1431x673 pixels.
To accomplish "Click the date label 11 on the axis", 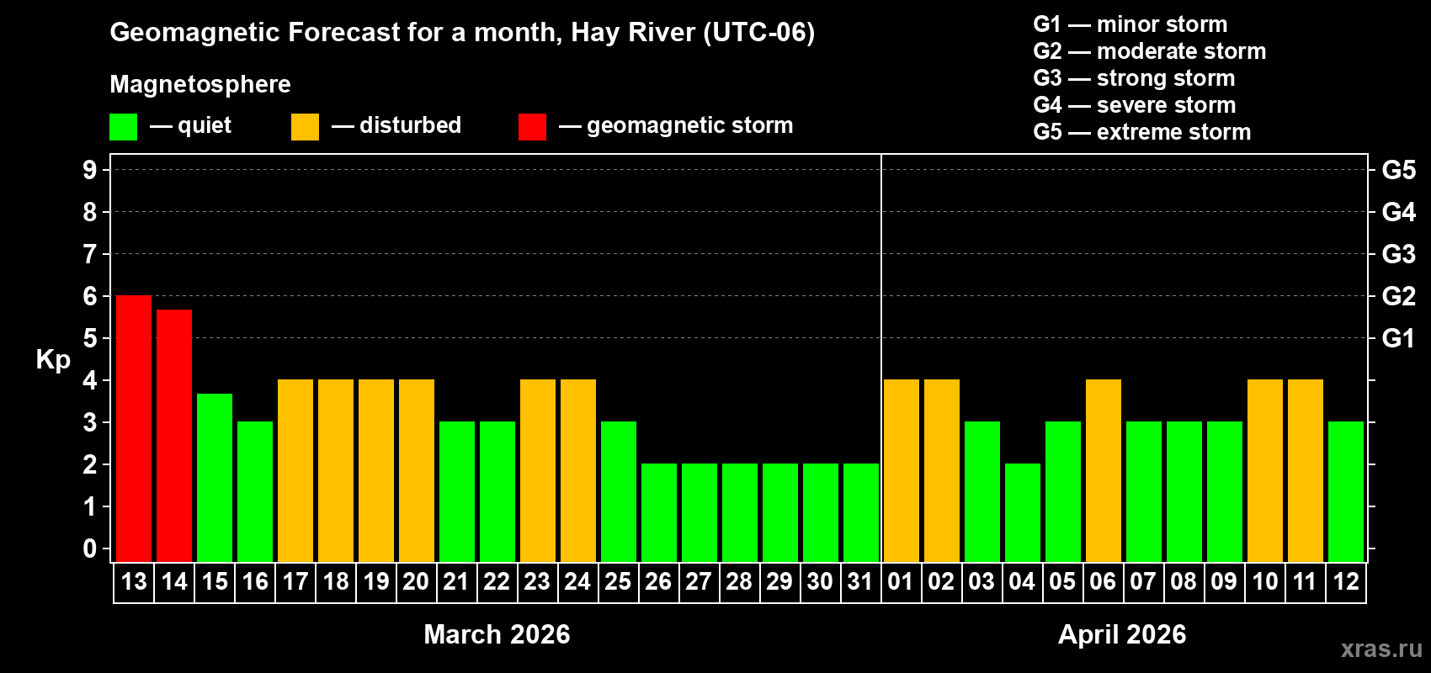I will click(x=1306, y=582).
